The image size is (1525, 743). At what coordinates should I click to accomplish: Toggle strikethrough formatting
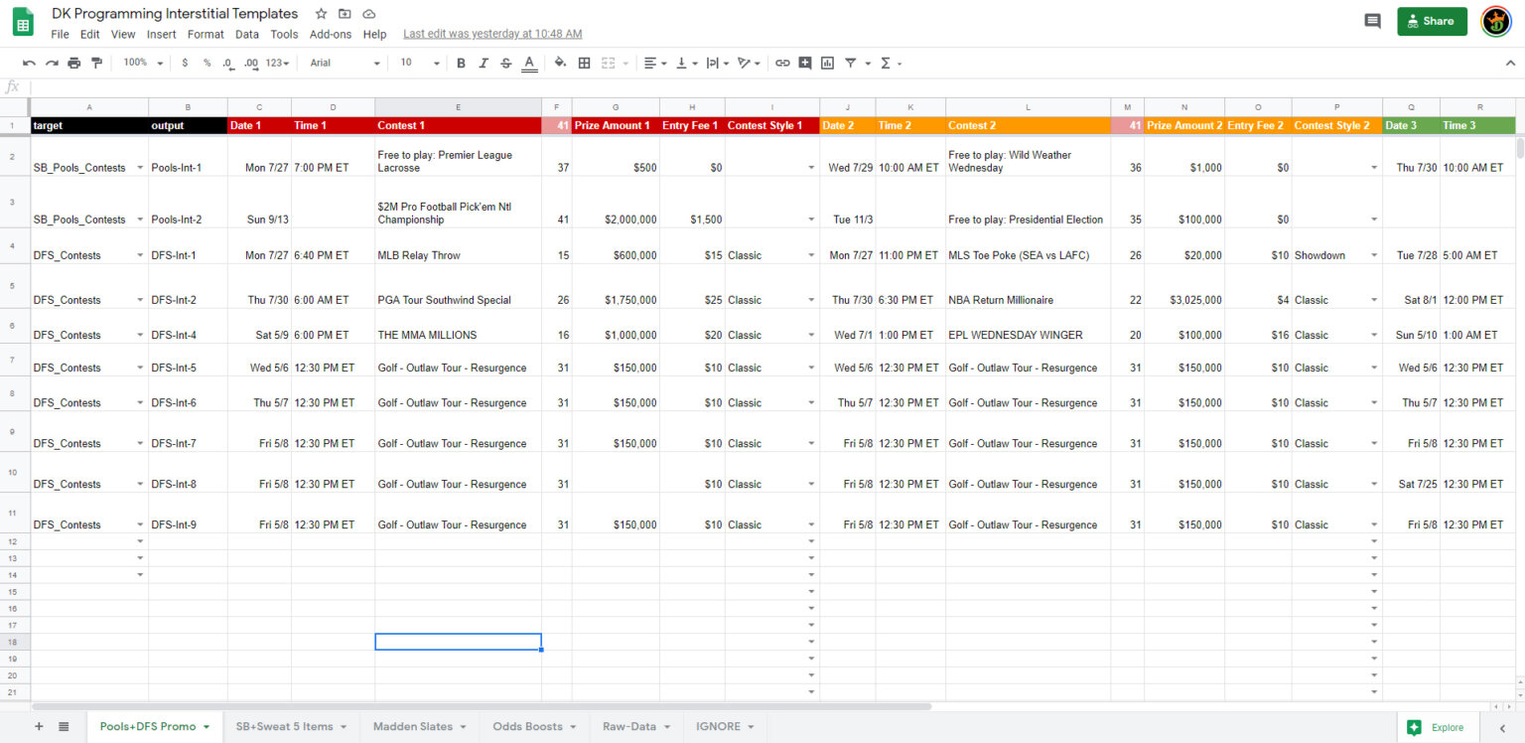tap(506, 63)
